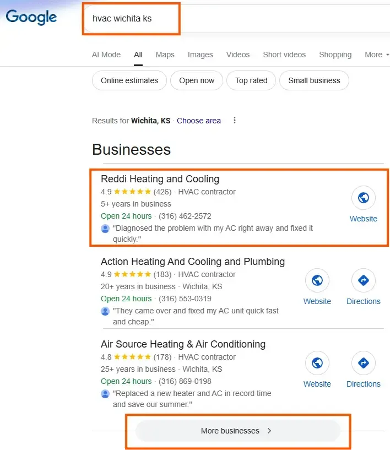This screenshot has width=390, height=450.
Task: Toggle the Open now filter chip
Action: coord(197,80)
